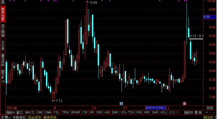
Task: Switch to 技术分析 sidebar tab
Action: click(3, 14)
